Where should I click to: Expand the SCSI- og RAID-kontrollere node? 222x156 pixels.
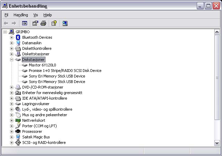(11, 143)
